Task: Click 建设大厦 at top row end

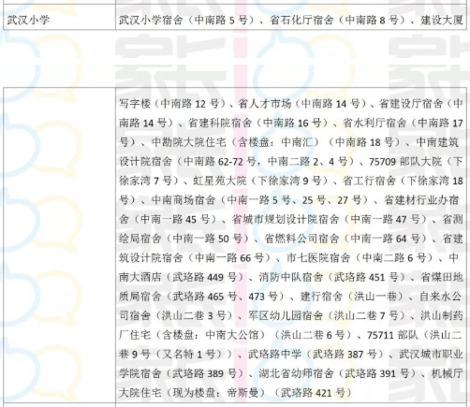Action: [x=442, y=21]
